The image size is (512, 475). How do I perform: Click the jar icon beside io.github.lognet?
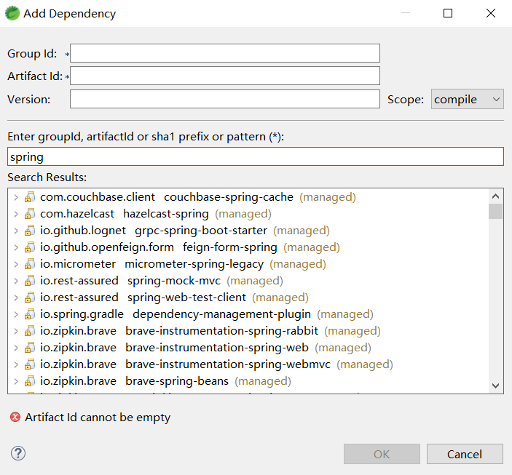pos(30,231)
